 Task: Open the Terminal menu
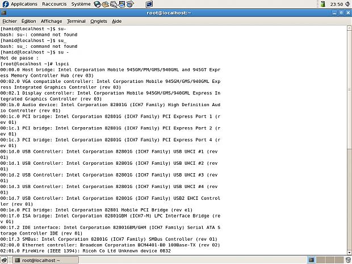(76, 21)
